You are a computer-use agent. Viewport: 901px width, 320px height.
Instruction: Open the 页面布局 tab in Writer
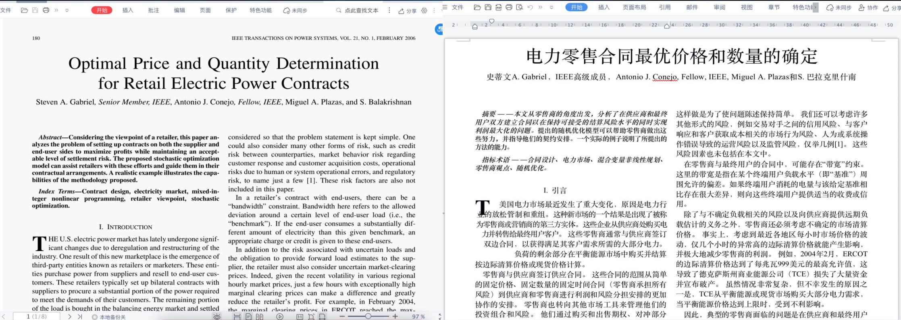(634, 7)
